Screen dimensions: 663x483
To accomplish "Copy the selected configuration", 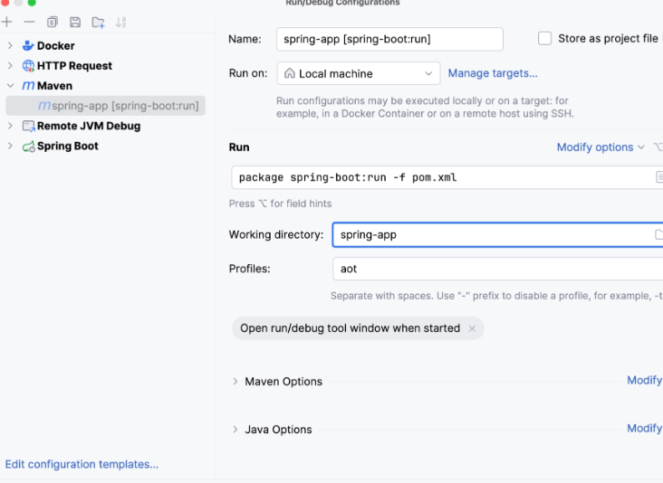I will point(53,22).
